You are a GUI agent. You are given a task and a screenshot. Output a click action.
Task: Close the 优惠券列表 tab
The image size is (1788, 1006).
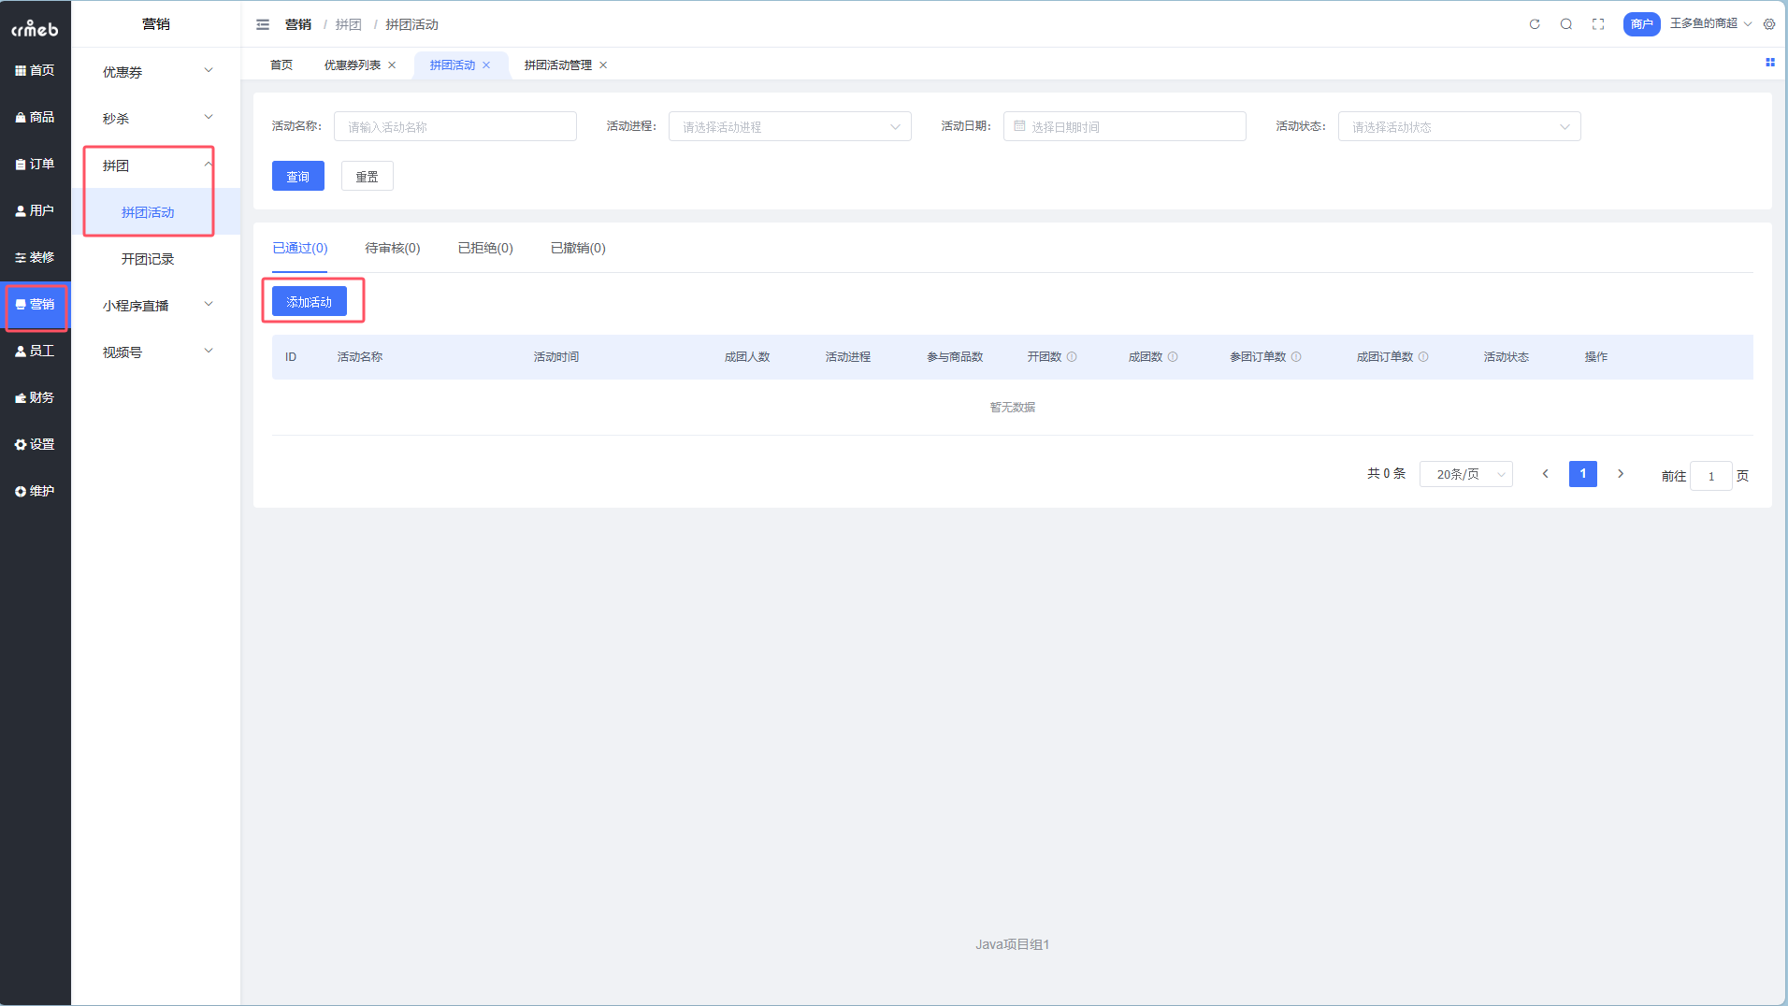pyautogui.click(x=392, y=65)
